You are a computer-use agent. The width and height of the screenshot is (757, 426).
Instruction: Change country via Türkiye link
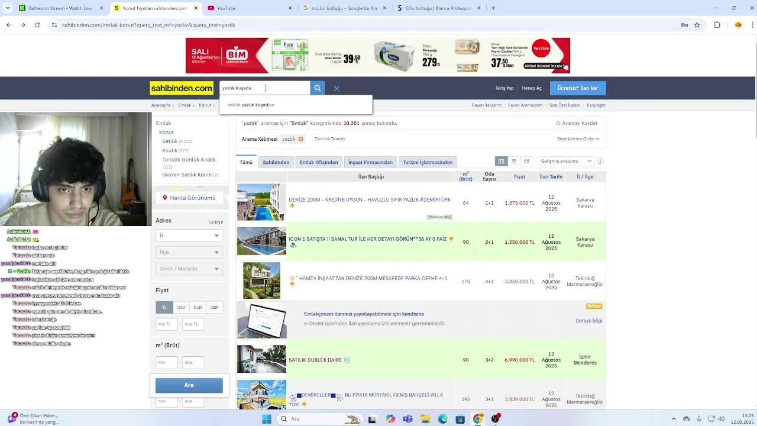[x=215, y=222]
